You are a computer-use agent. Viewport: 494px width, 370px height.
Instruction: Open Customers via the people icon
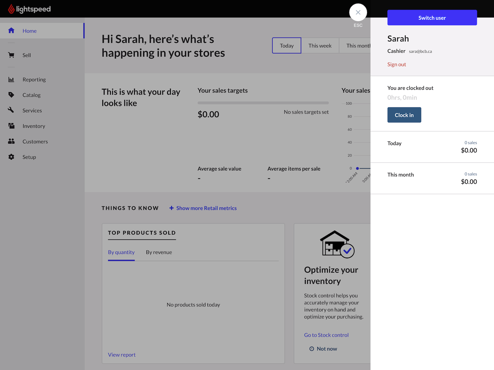point(11,141)
